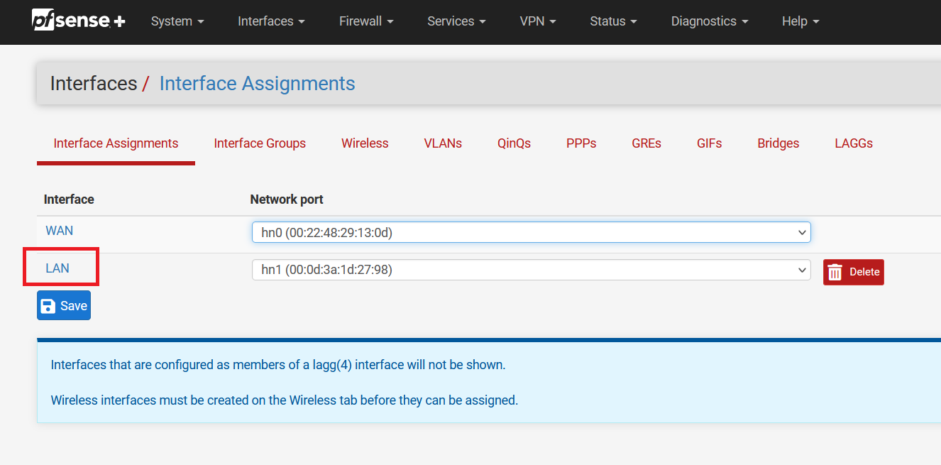Viewport: 941px width, 465px height.
Task: Switch to the VLANs tab
Action: 443,143
